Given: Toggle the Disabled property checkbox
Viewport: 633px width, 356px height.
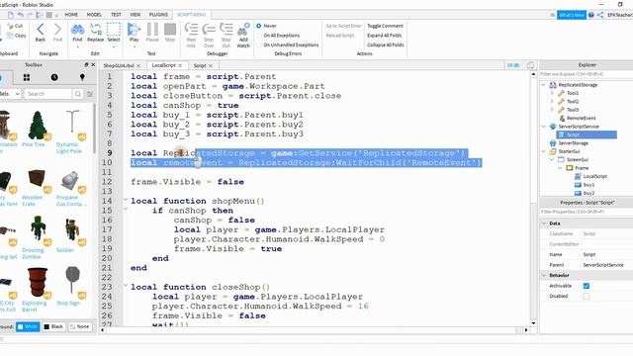Looking at the screenshot, I should pos(587,297).
